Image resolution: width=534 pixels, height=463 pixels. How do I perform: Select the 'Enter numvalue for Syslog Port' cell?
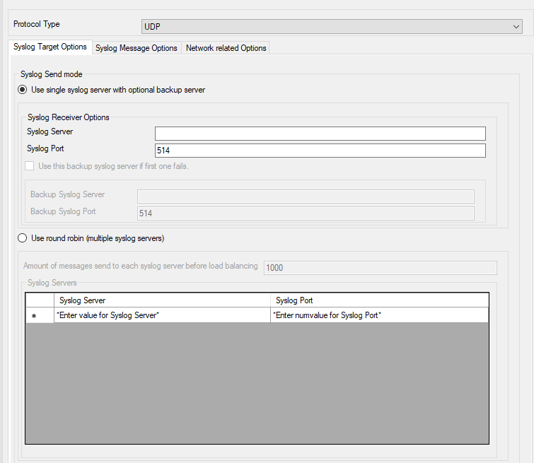tap(379, 315)
